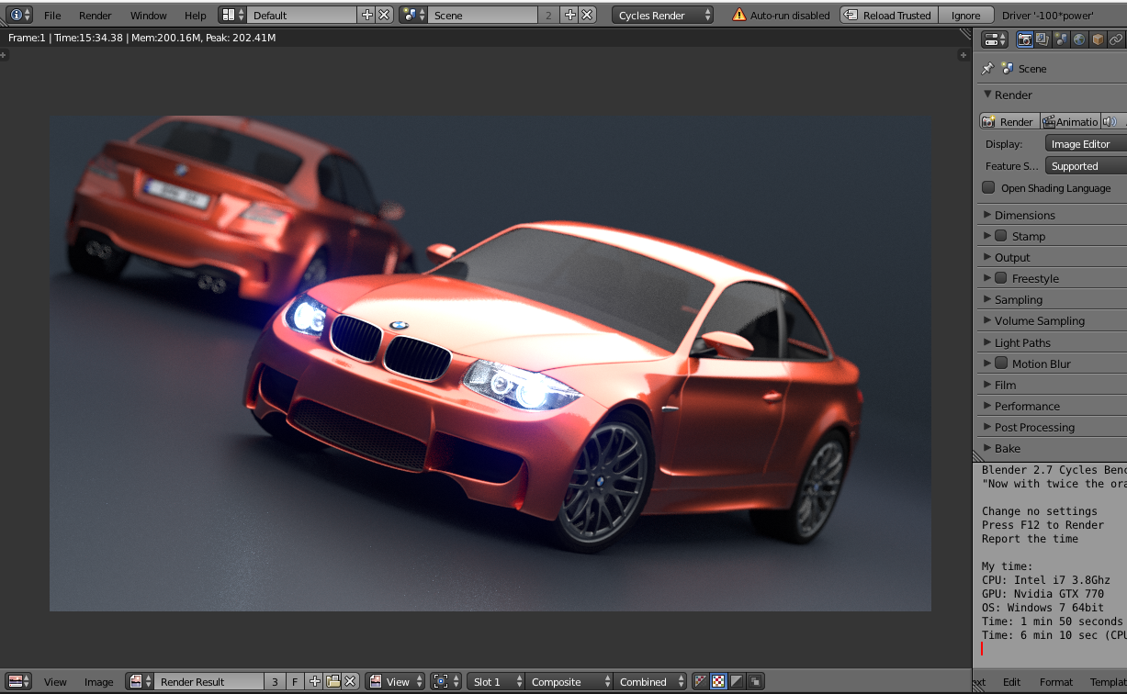Click the Default layout name field

click(302, 15)
